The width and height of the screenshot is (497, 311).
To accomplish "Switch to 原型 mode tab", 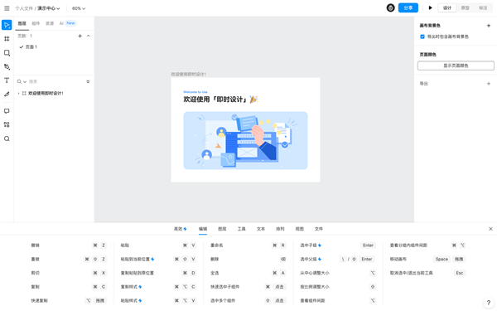I will 465,8.
